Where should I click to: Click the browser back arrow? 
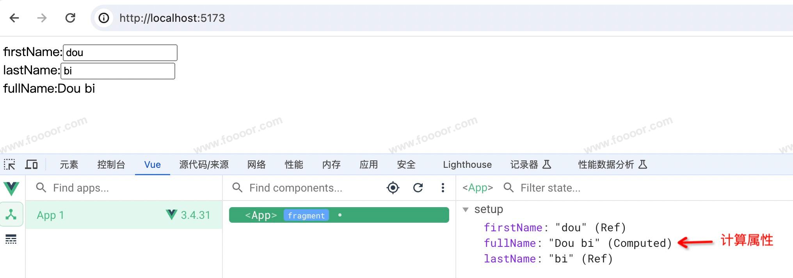[x=14, y=18]
